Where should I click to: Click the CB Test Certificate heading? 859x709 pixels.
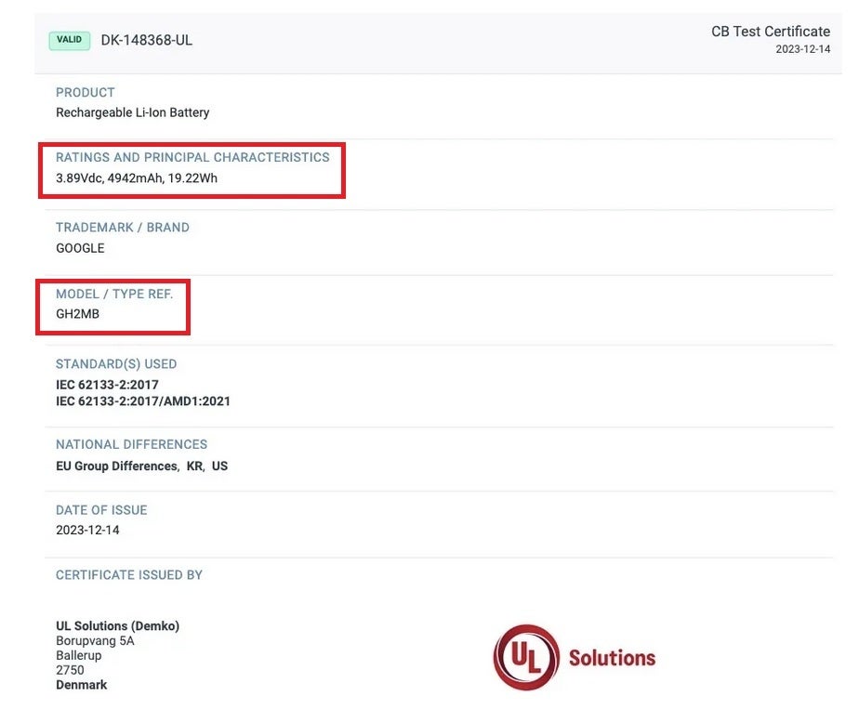(x=771, y=32)
